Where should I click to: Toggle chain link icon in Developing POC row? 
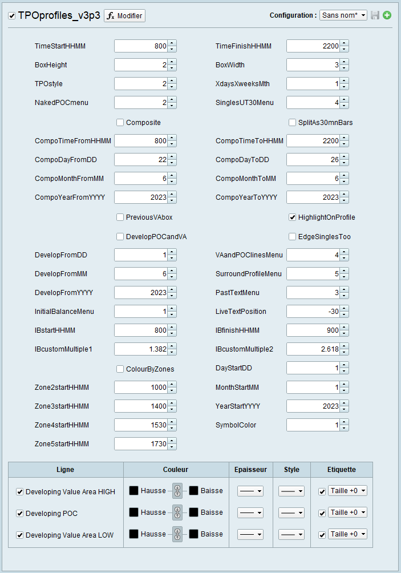tap(177, 513)
